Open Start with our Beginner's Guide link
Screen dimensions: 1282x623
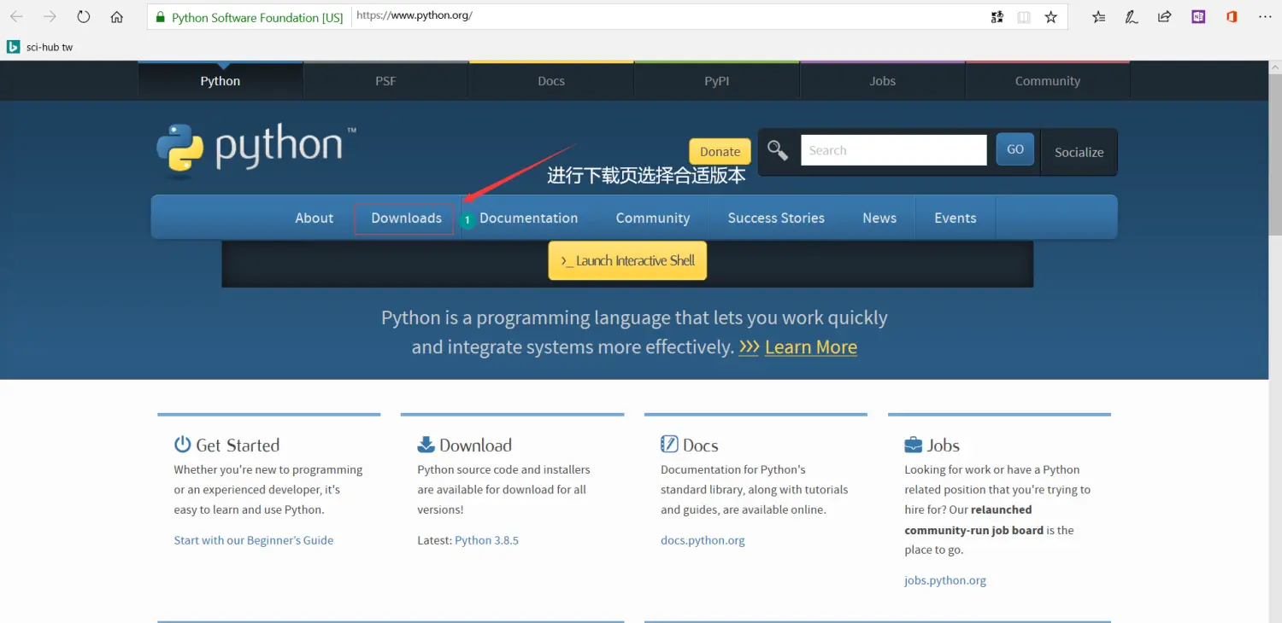tap(254, 540)
